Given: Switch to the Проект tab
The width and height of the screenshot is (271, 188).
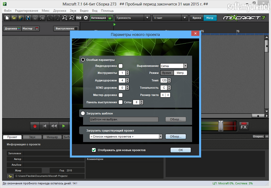Looking at the screenshot, I should [x=12, y=137].
